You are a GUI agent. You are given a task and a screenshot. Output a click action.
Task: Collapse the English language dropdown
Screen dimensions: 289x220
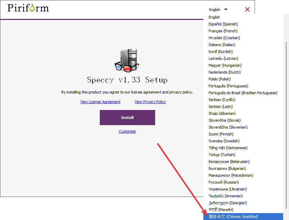[218, 10]
